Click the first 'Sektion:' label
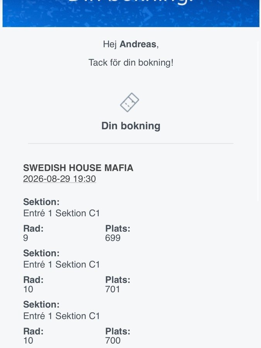The width and height of the screenshot is (261, 348). [x=41, y=202]
